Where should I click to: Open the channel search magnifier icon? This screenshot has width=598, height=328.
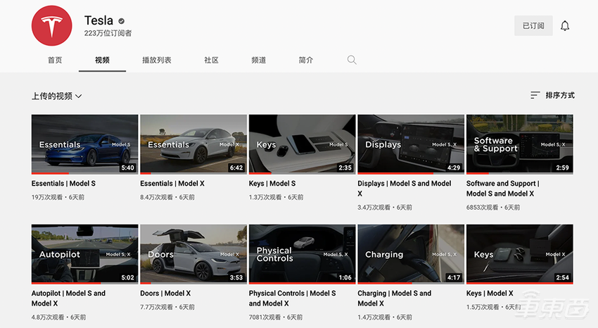click(x=352, y=60)
